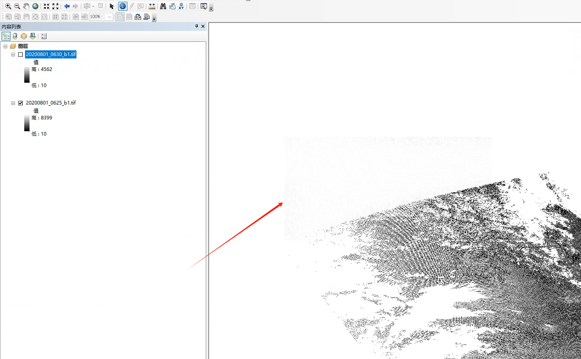The image size is (581, 359).
Task: Click the Data Driven Pages icon
Action: pos(147,17)
